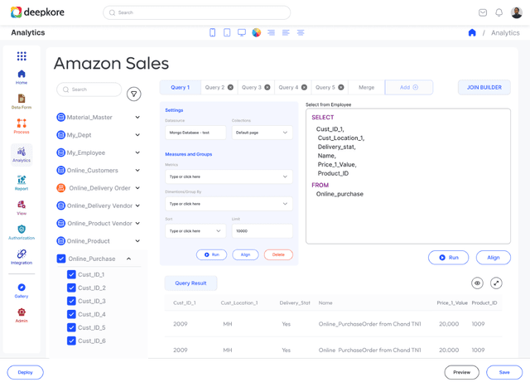
Task: Uncheck the Cust_ID_1 checkbox
Action: pyautogui.click(x=71, y=275)
